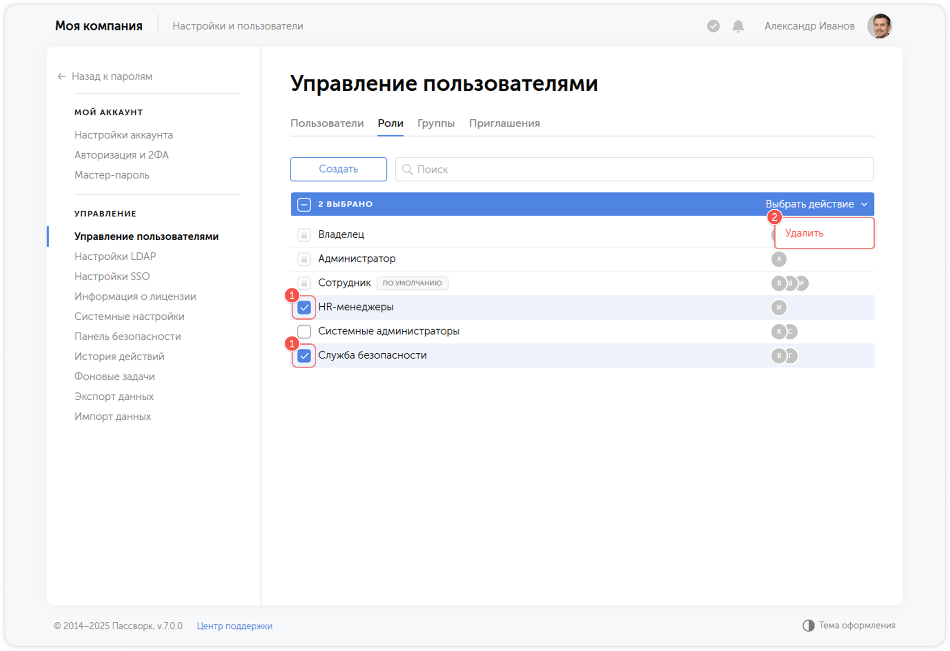
Task: Click user avatar A in Администратор row
Action: [779, 259]
